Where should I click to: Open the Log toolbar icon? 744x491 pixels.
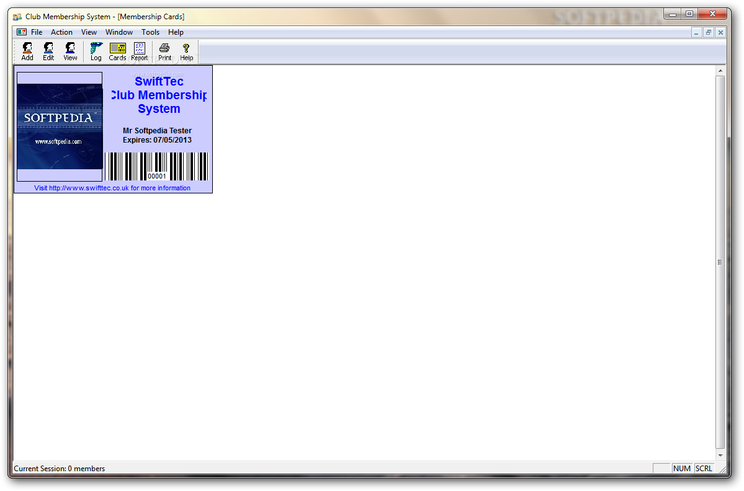click(x=96, y=51)
